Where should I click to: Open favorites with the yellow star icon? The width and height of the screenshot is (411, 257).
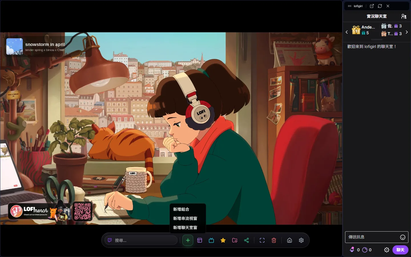click(x=223, y=240)
